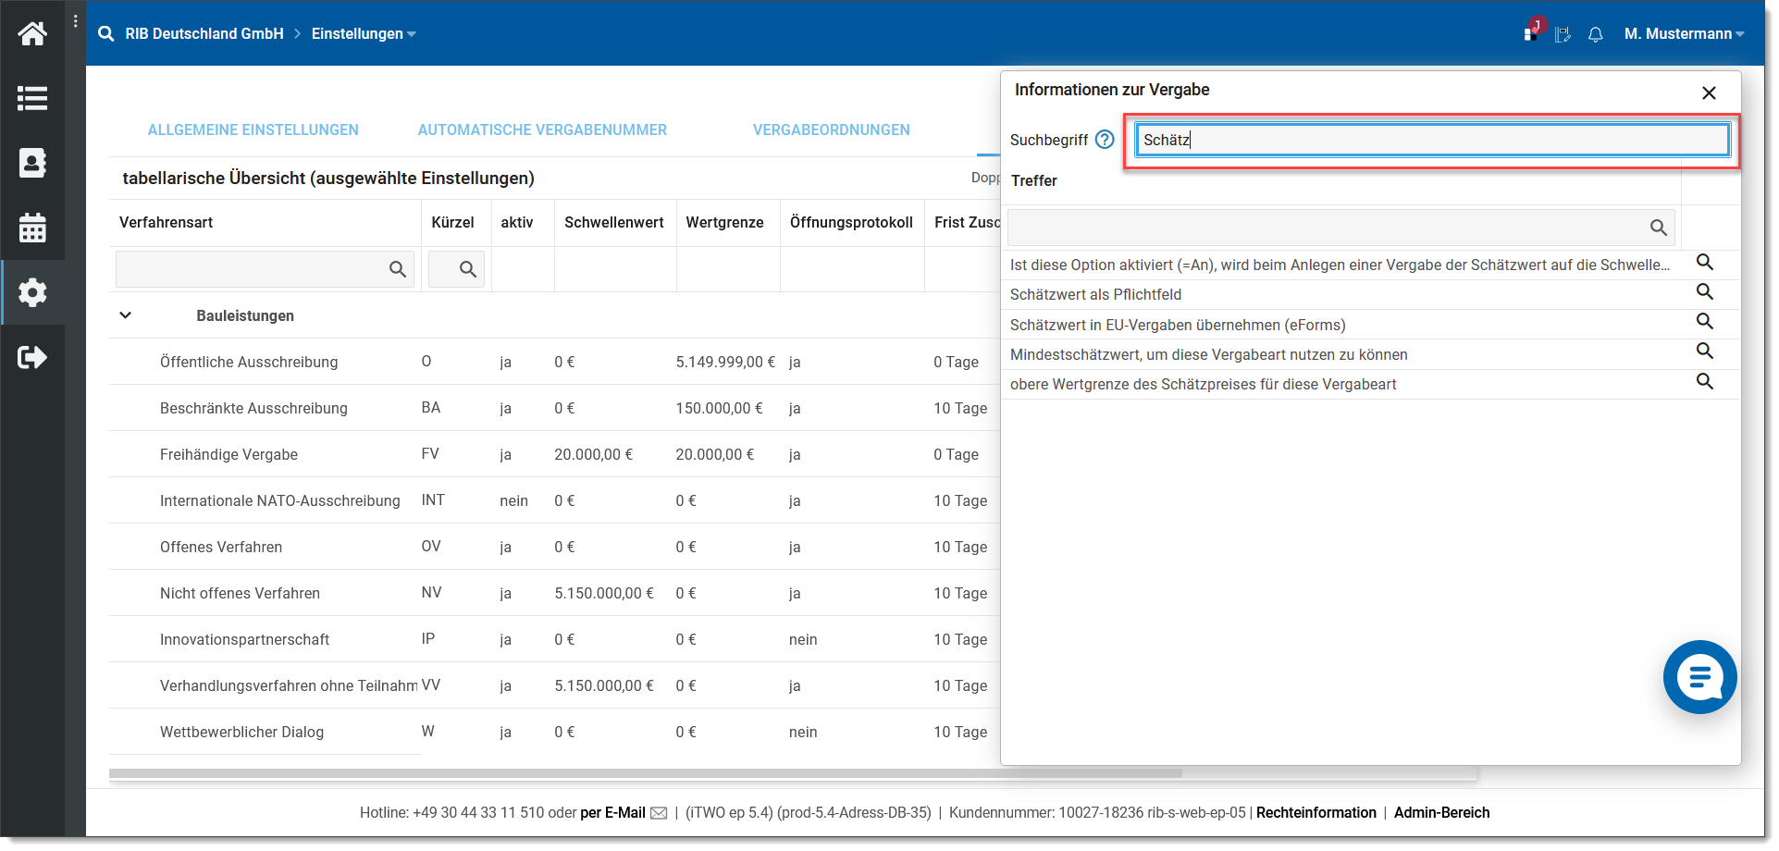
Task: Switch to Automatische Vergabenummer tab
Action: point(542,130)
